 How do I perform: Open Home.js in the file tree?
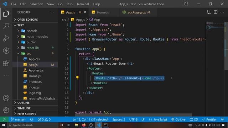pos(35,76)
